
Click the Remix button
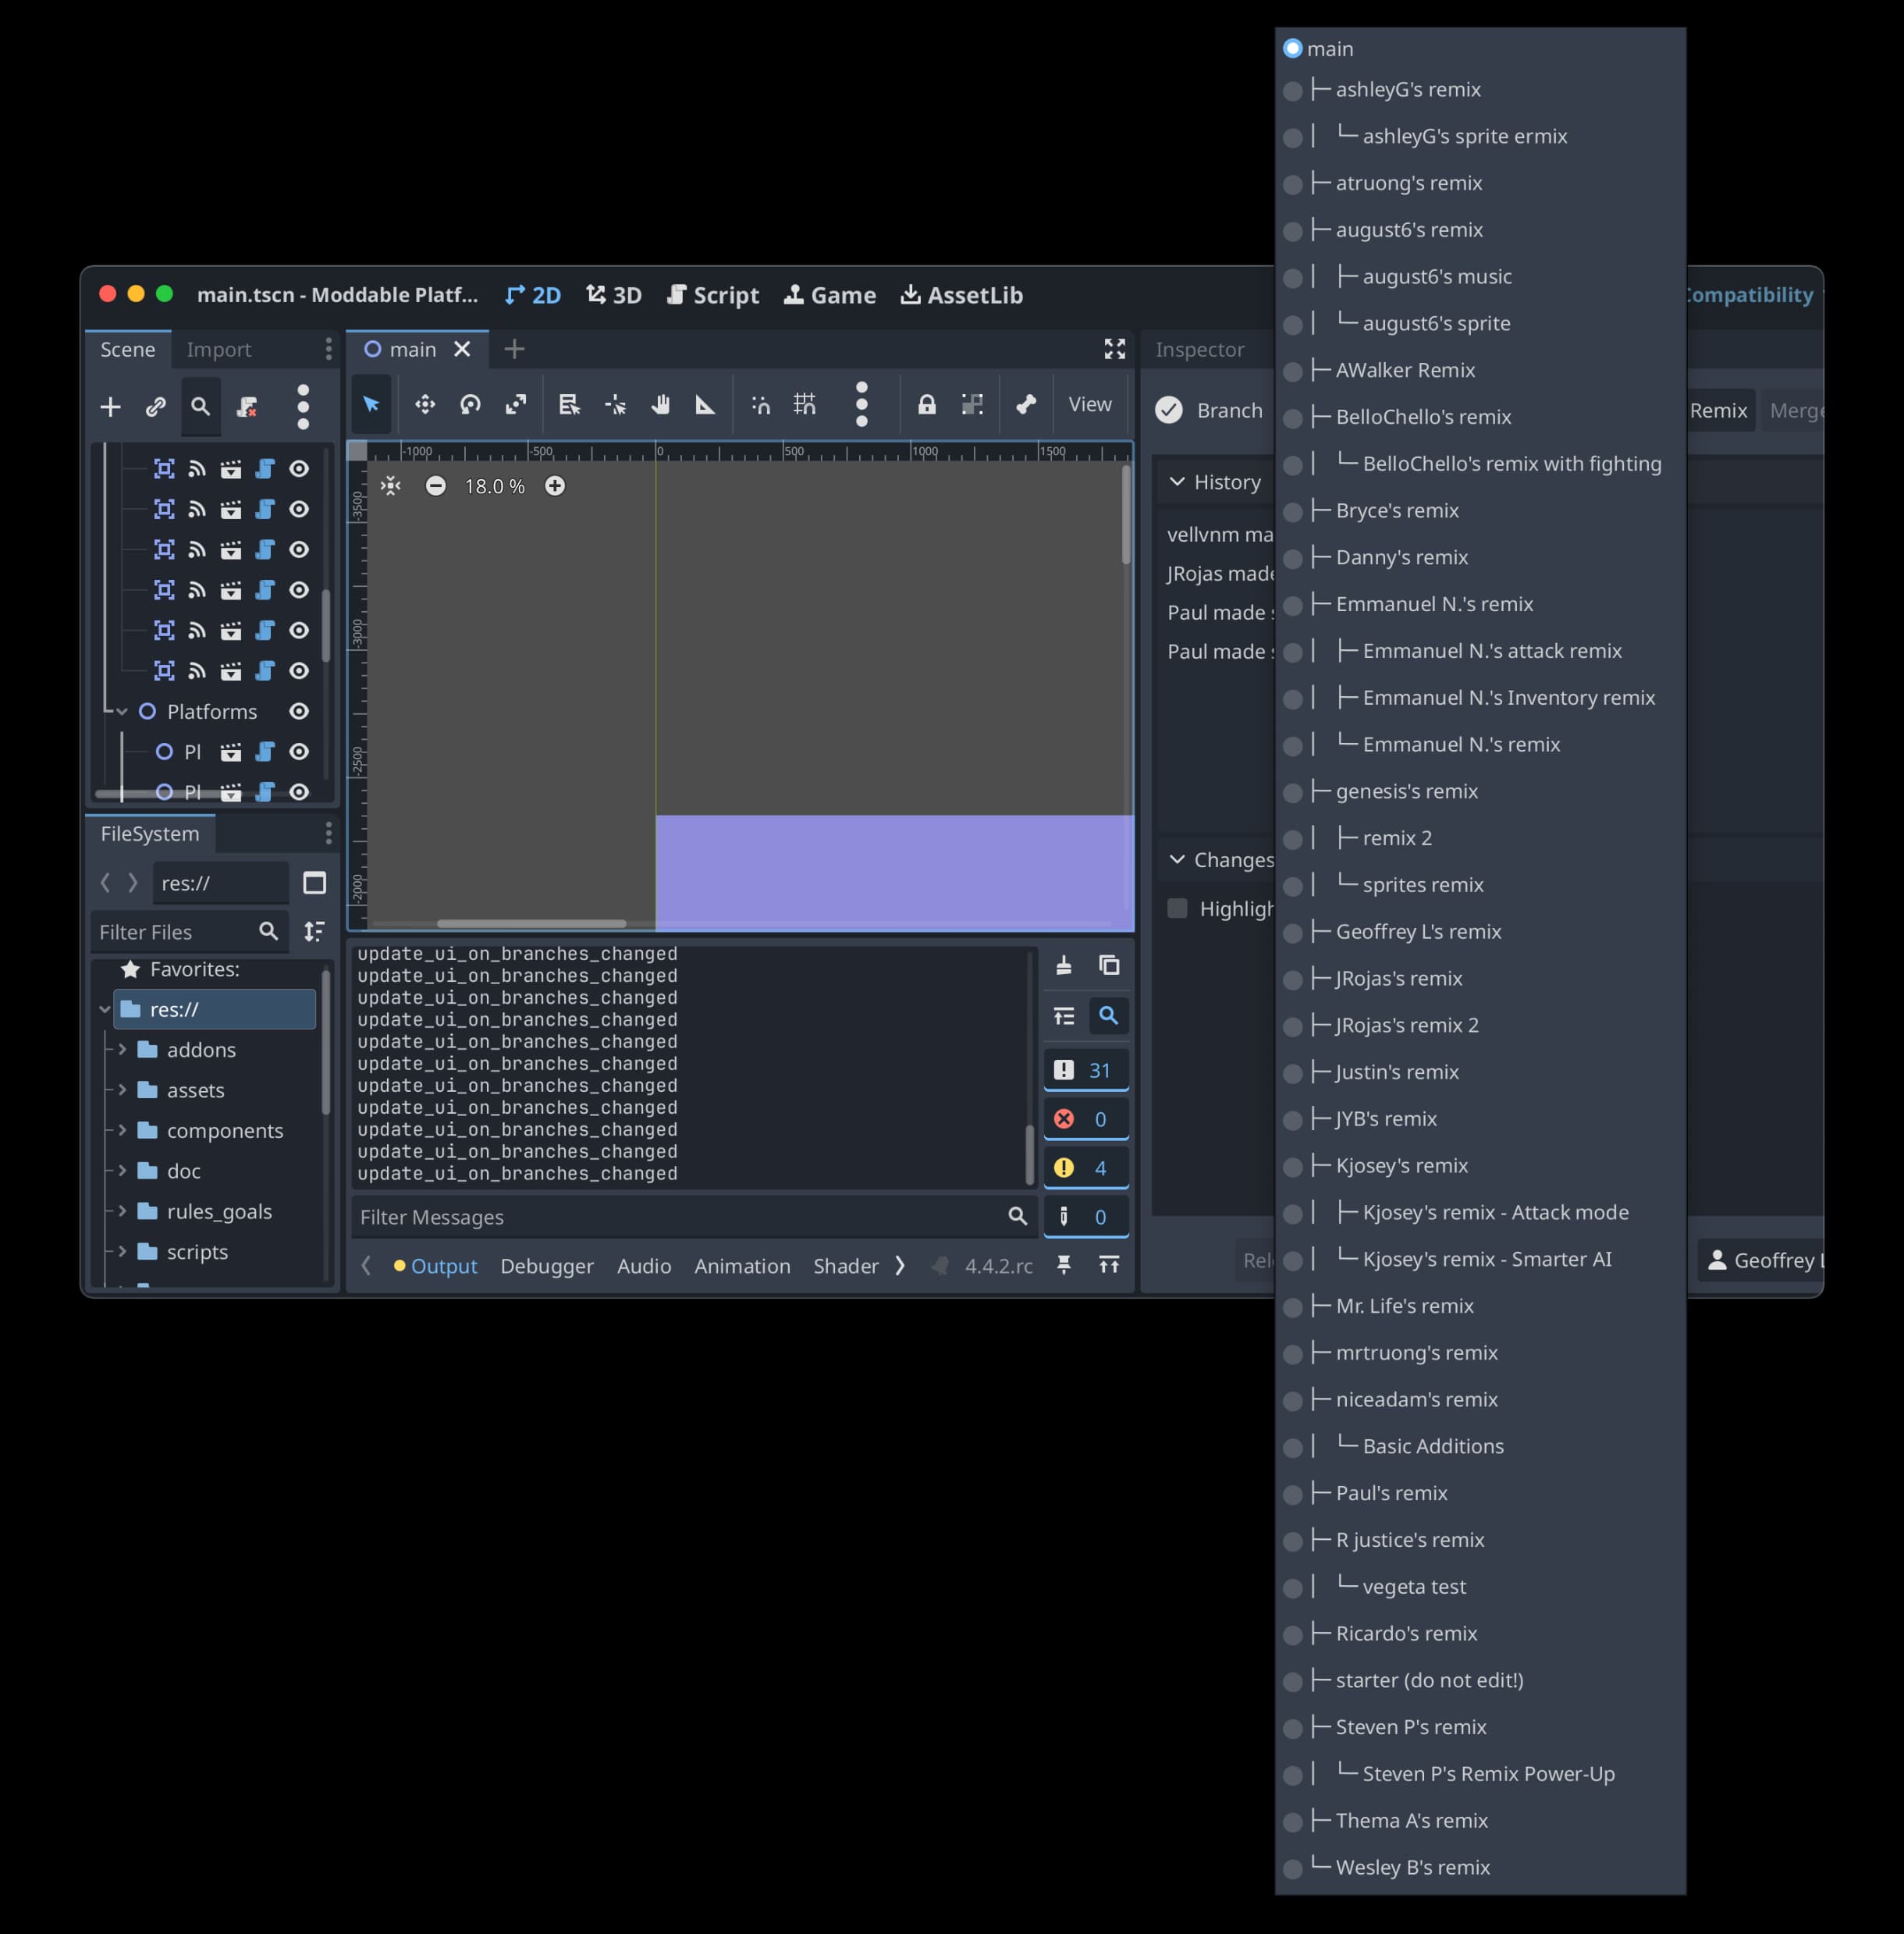(x=1718, y=410)
